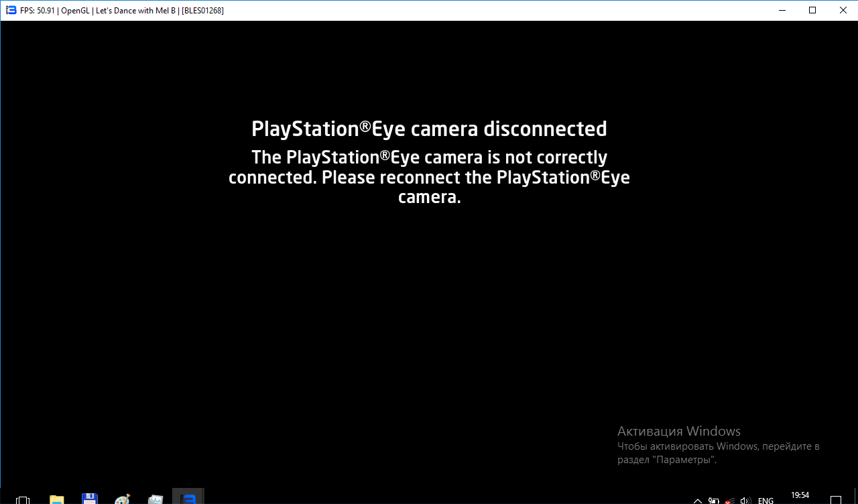Click the RPCS3 icon in the title bar

11,10
